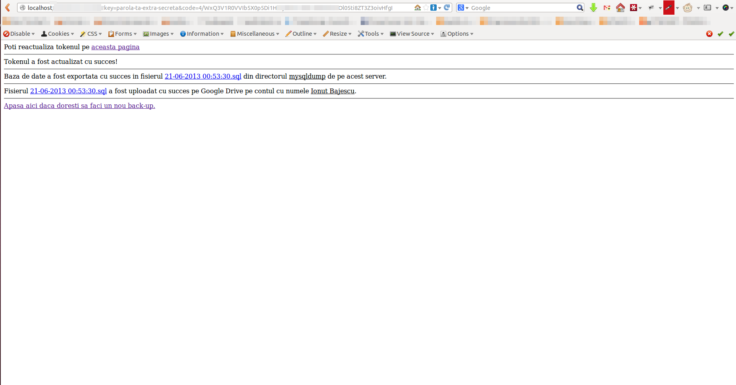736x385 pixels.
Task: Go back with the orange back arrow
Action: (8, 8)
